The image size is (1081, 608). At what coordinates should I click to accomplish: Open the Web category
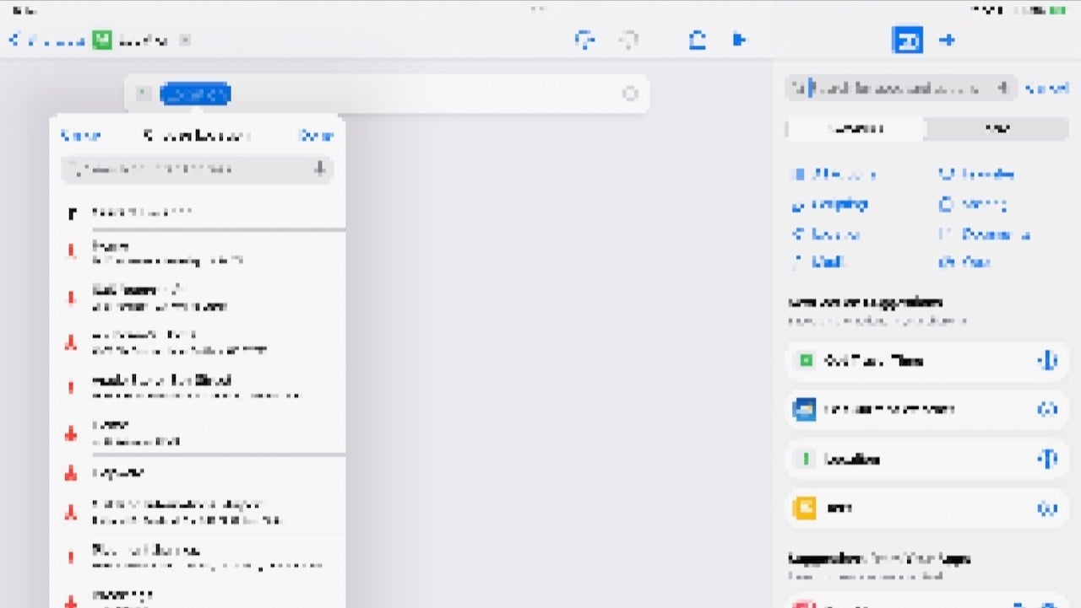click(964, 262)
